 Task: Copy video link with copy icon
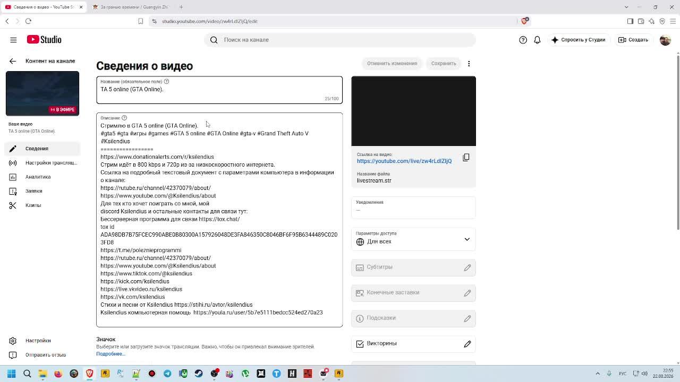[x=466, y=158]
